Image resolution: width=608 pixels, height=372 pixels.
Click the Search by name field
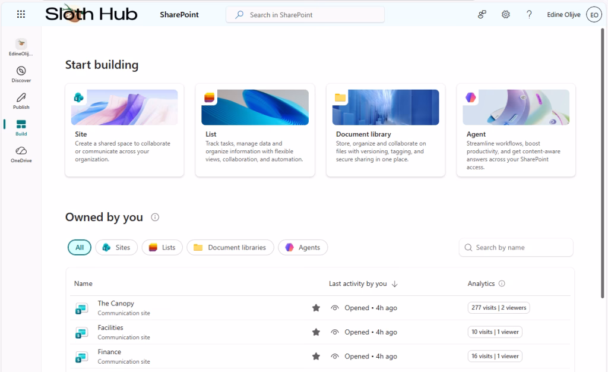coord(515,248)
